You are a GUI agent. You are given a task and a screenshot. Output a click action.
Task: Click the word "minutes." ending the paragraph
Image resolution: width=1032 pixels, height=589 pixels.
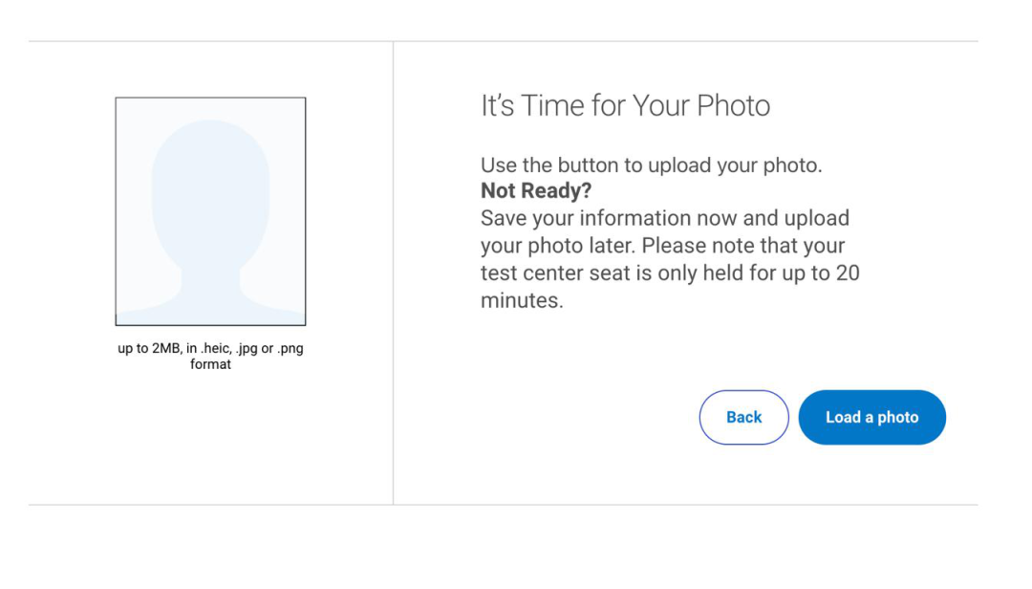[522, 300]
